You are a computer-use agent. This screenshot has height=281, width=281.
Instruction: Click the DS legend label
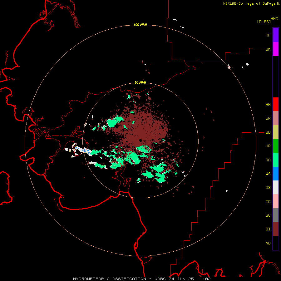(x=268, y=187)
